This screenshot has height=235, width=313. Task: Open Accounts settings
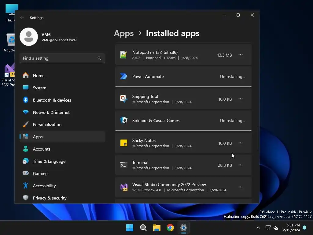pyautogui.click(x=62, y=149)
